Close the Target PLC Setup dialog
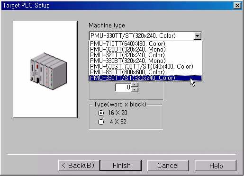 click(x=237, y=6)
